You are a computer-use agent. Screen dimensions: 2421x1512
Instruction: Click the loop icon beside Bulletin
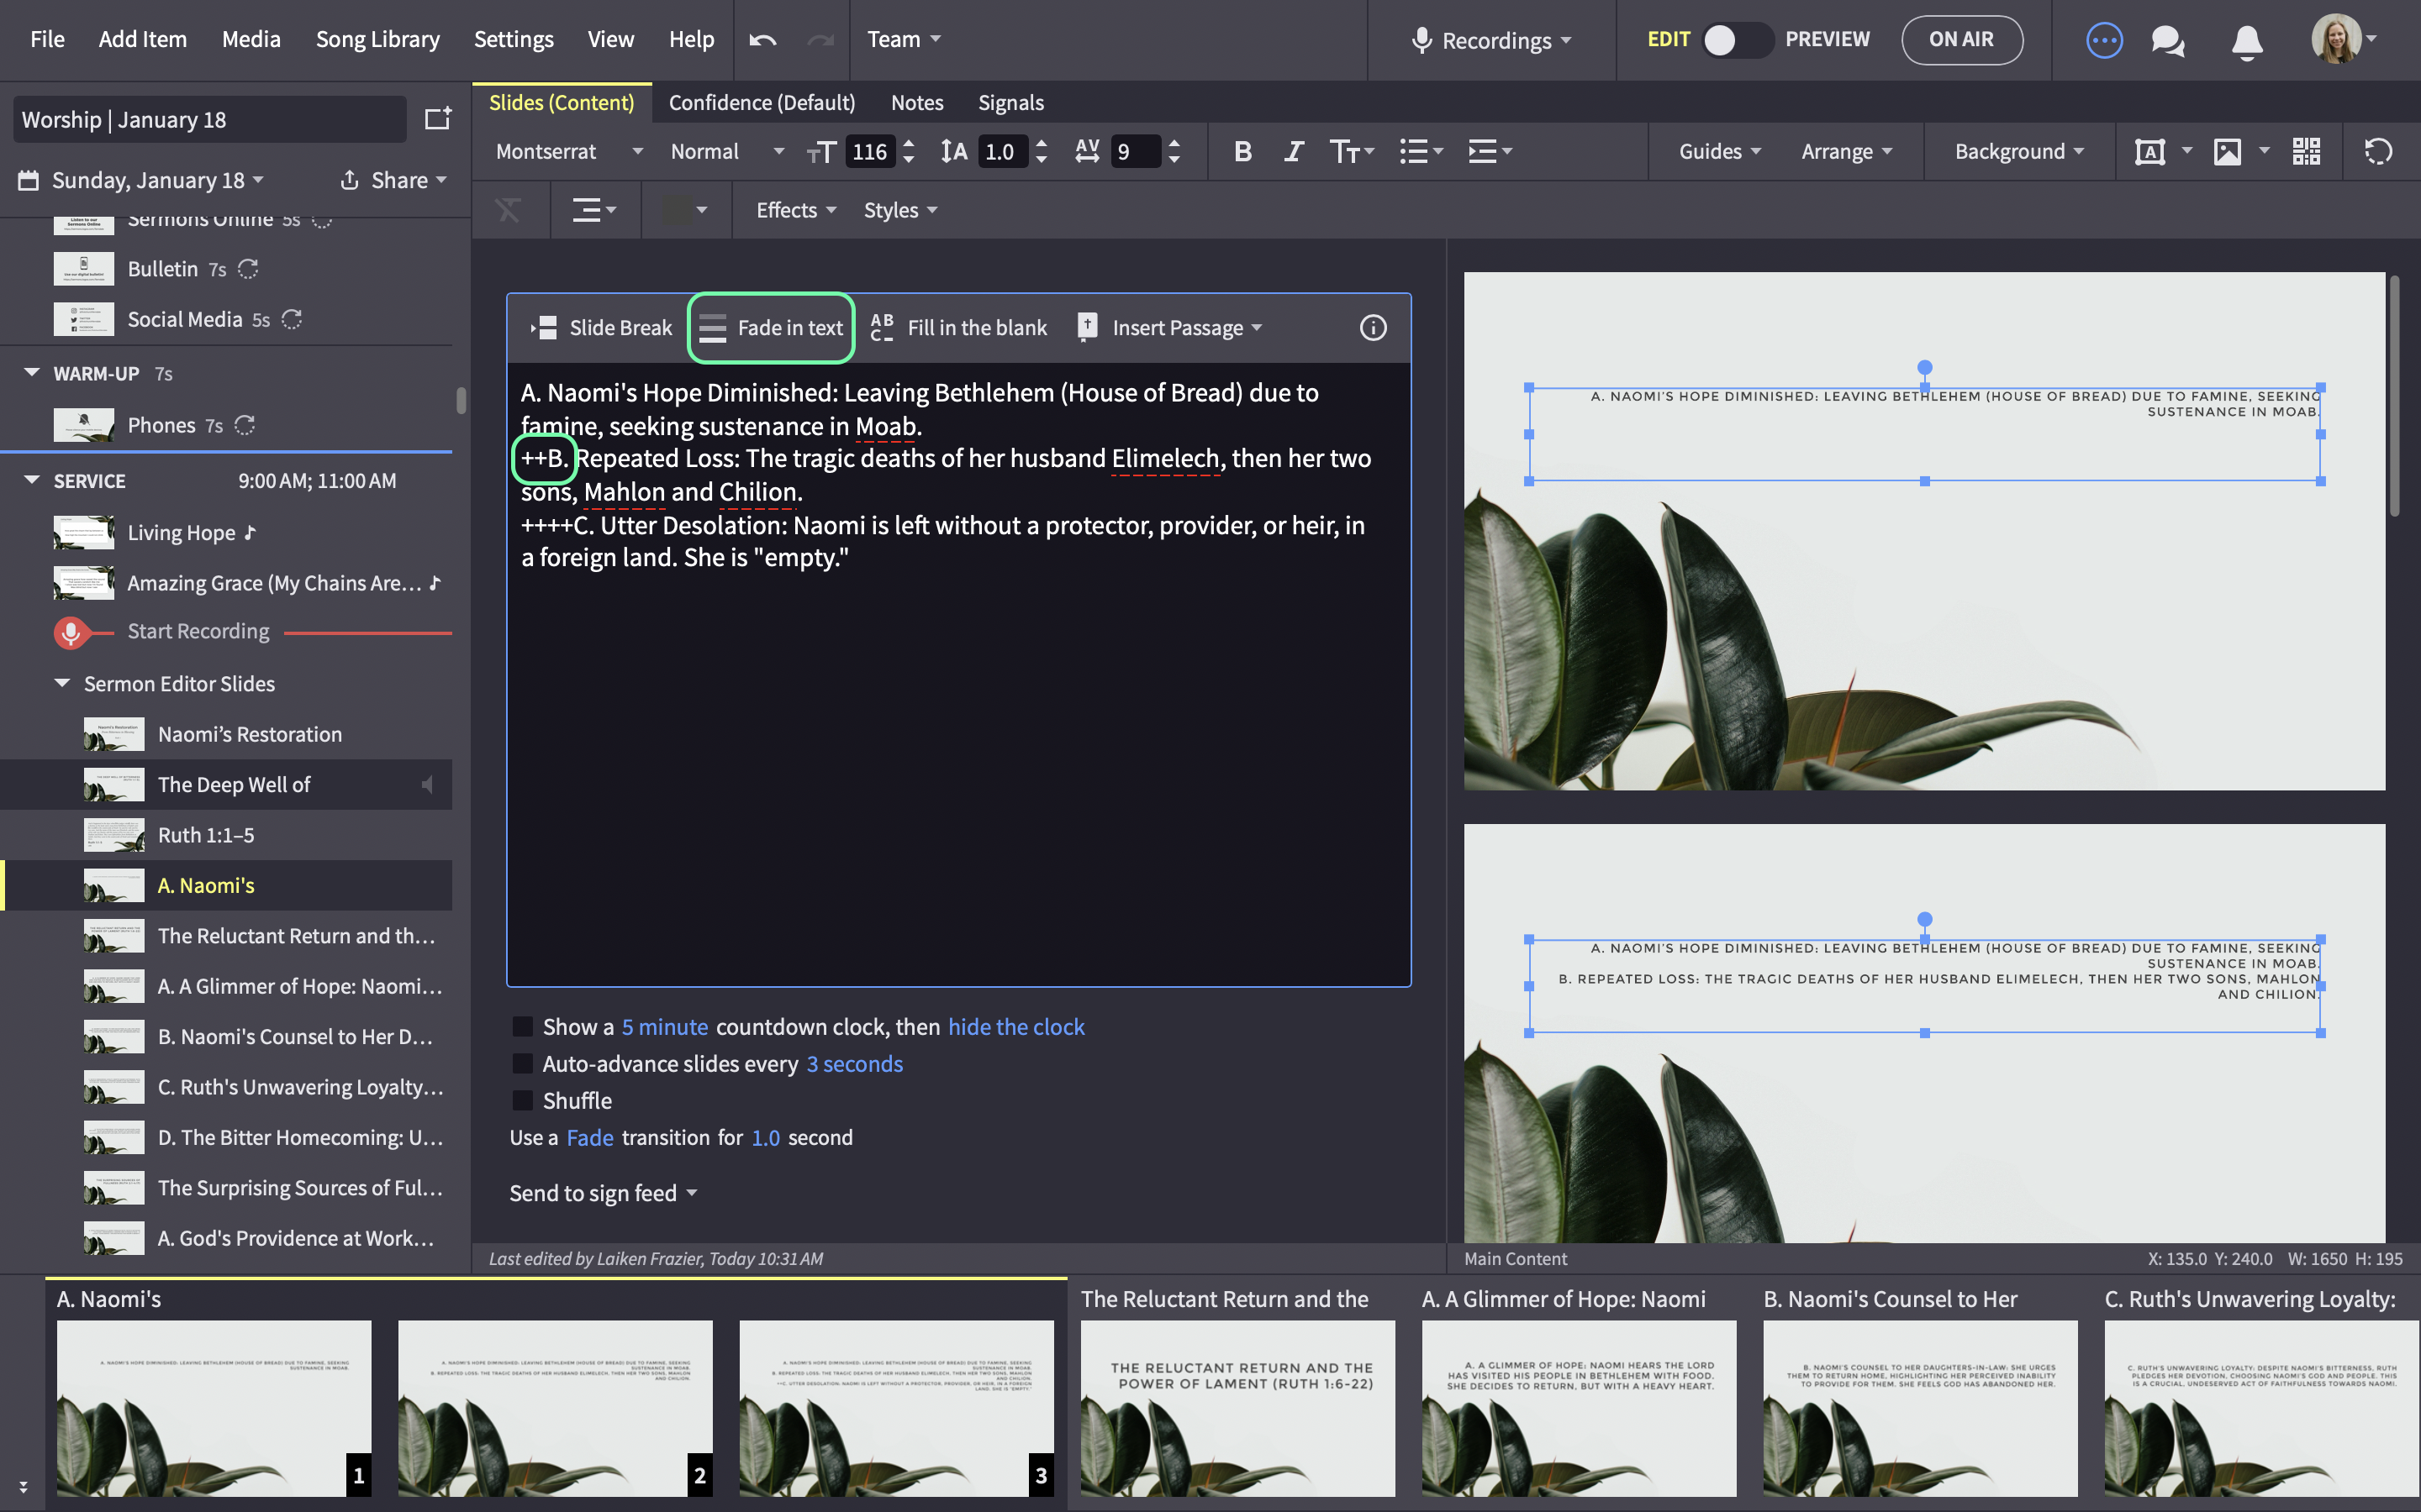248,269
